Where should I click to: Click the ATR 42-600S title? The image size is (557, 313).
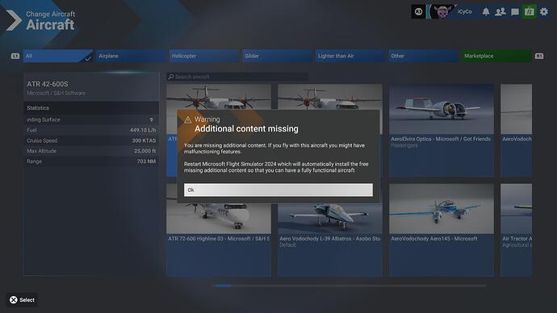[48, 84]
